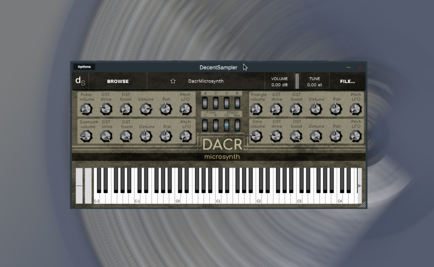Screen dimensions: 434x267
Task: Click the DacrMicrosynth preset name
Action: 206,81
